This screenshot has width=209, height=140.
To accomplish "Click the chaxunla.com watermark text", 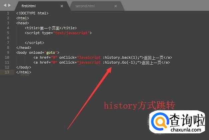I will pos(186,130).
